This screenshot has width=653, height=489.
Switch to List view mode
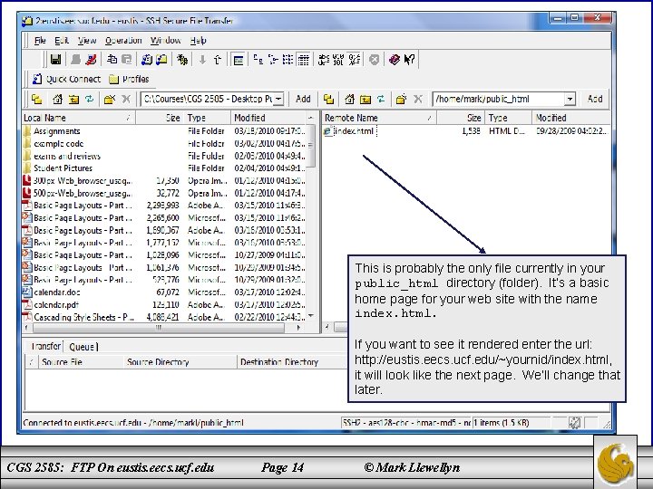[288, 60]
